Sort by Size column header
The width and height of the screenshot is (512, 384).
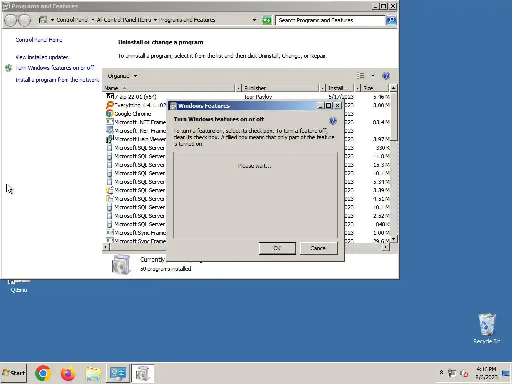(375, 88)
